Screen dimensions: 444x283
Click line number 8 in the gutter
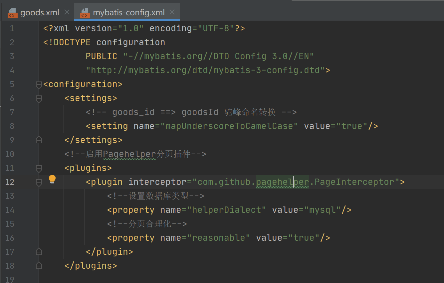pos(12,126)
